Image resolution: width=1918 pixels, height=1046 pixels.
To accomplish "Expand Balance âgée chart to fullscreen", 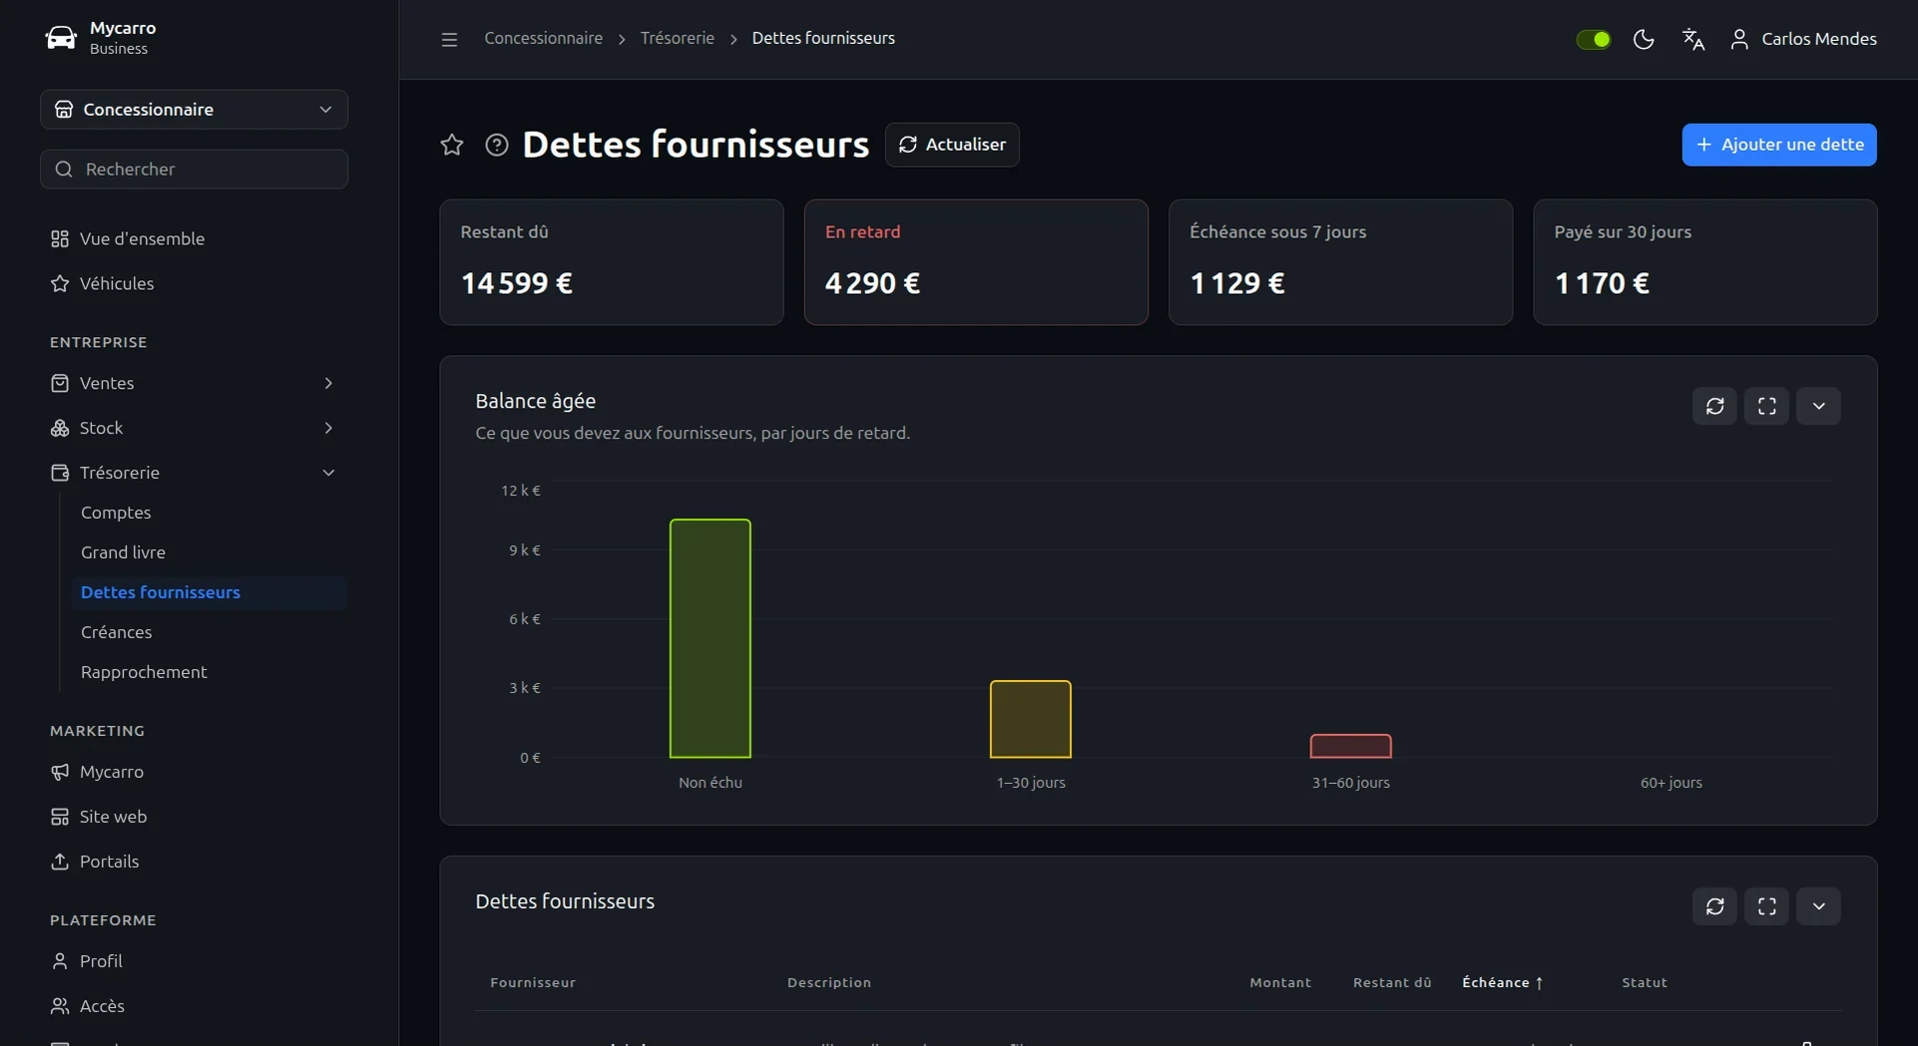I will tap(1766, 406).
